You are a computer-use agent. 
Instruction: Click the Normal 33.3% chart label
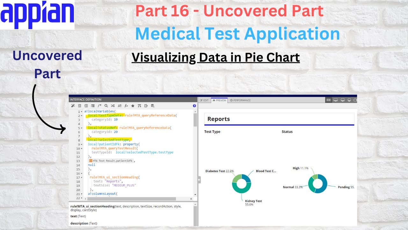[x=293, y=187]
